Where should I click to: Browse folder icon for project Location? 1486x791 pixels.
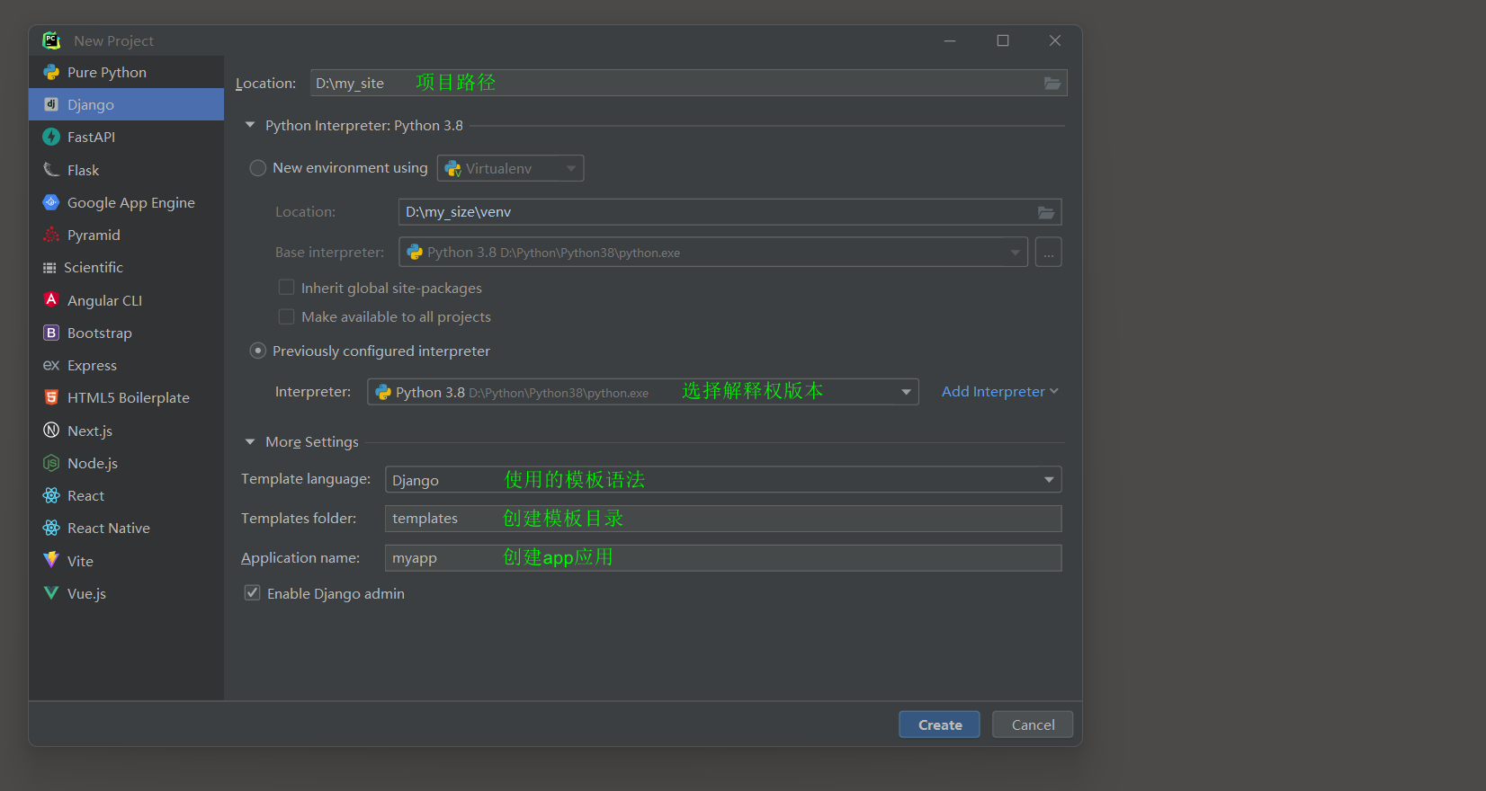click(1052, 83)
